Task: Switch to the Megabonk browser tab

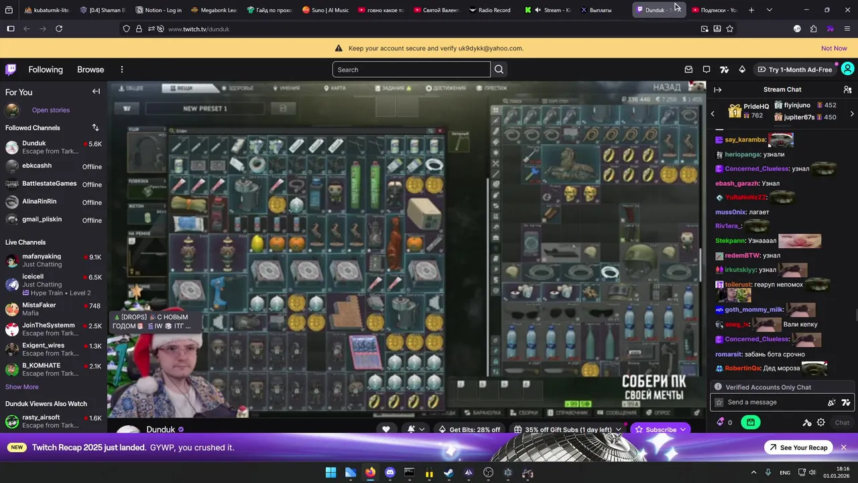Action: click(x=214, y=10)
